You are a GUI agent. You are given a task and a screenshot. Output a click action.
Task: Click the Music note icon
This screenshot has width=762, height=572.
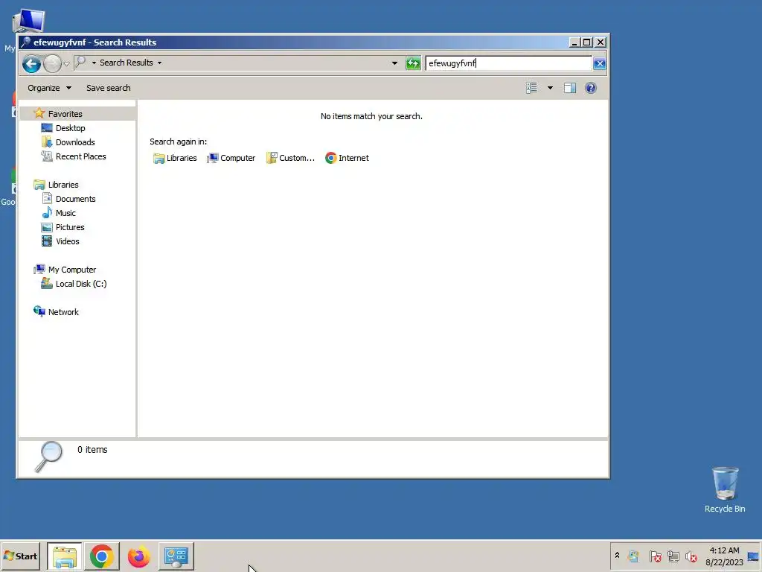pyautogui.click(x=47, y=212)
